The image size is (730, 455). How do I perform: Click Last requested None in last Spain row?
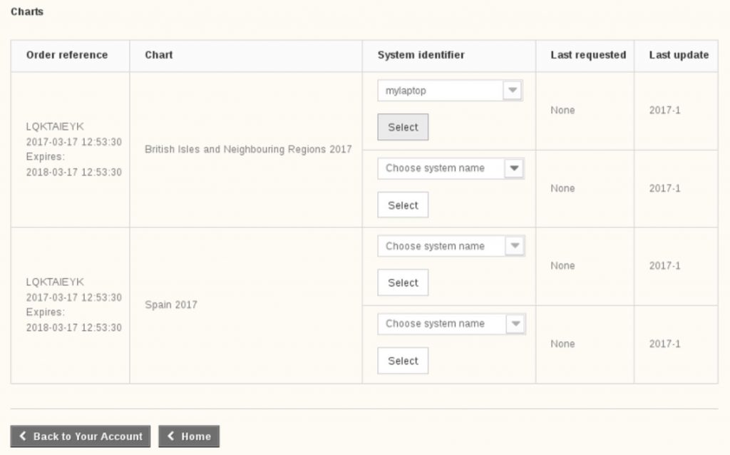pyautogui.click(x=562, y=344)
